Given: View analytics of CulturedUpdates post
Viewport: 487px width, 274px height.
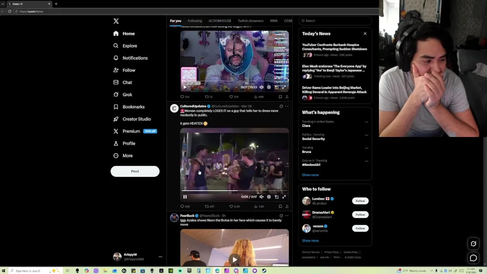Looking at the screenshot, I should (259, 206).
